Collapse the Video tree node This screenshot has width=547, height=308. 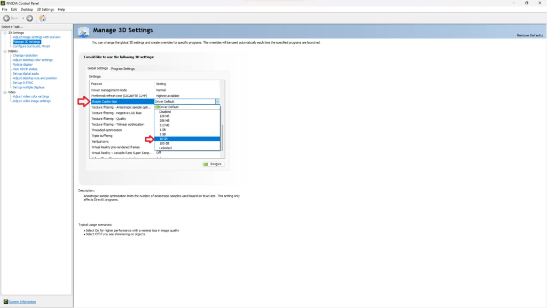[5, 92]
